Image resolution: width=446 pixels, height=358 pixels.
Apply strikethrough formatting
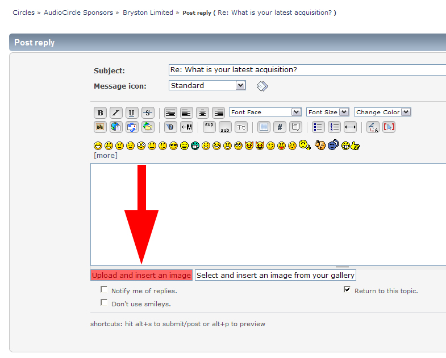[x=148, y=113]
